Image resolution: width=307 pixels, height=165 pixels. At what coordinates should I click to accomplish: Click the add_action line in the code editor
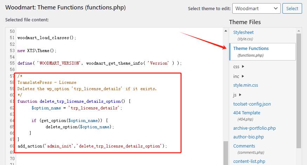pyautogui.click(x=92, y=146)
